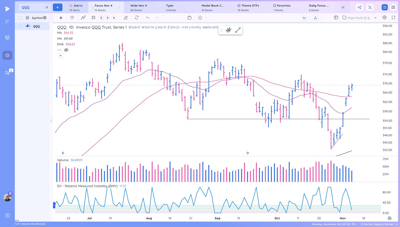Screen dimensions: 400x227
Task: Show the hidden MA indicator via eye icon
Action: tap(66, 50)
